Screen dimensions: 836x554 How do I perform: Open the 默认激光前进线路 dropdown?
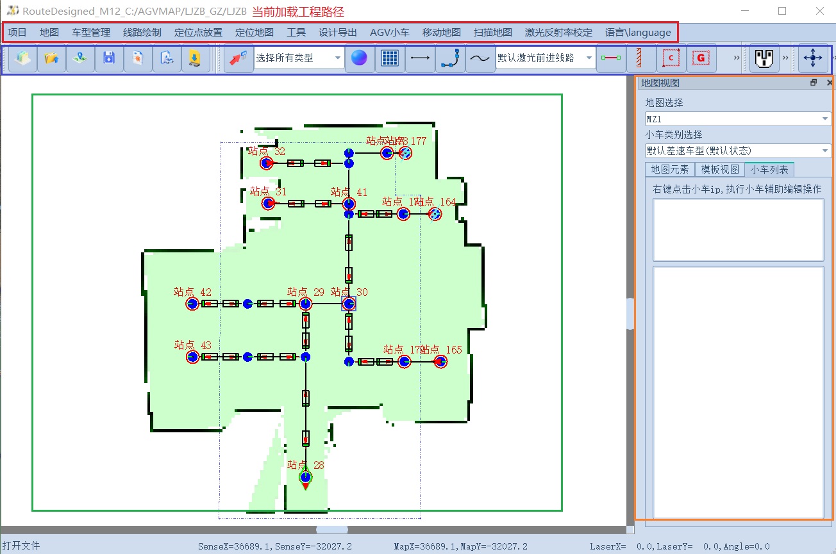(546, 58)
